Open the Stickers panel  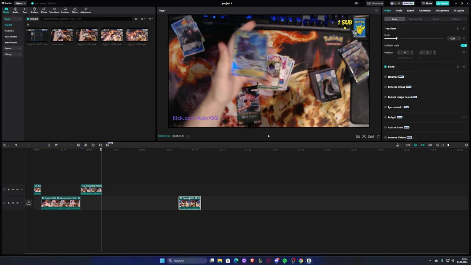(x=34, y=10)
